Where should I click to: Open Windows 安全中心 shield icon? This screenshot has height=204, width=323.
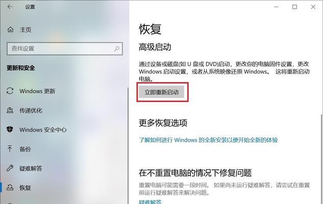pos(10,130)
